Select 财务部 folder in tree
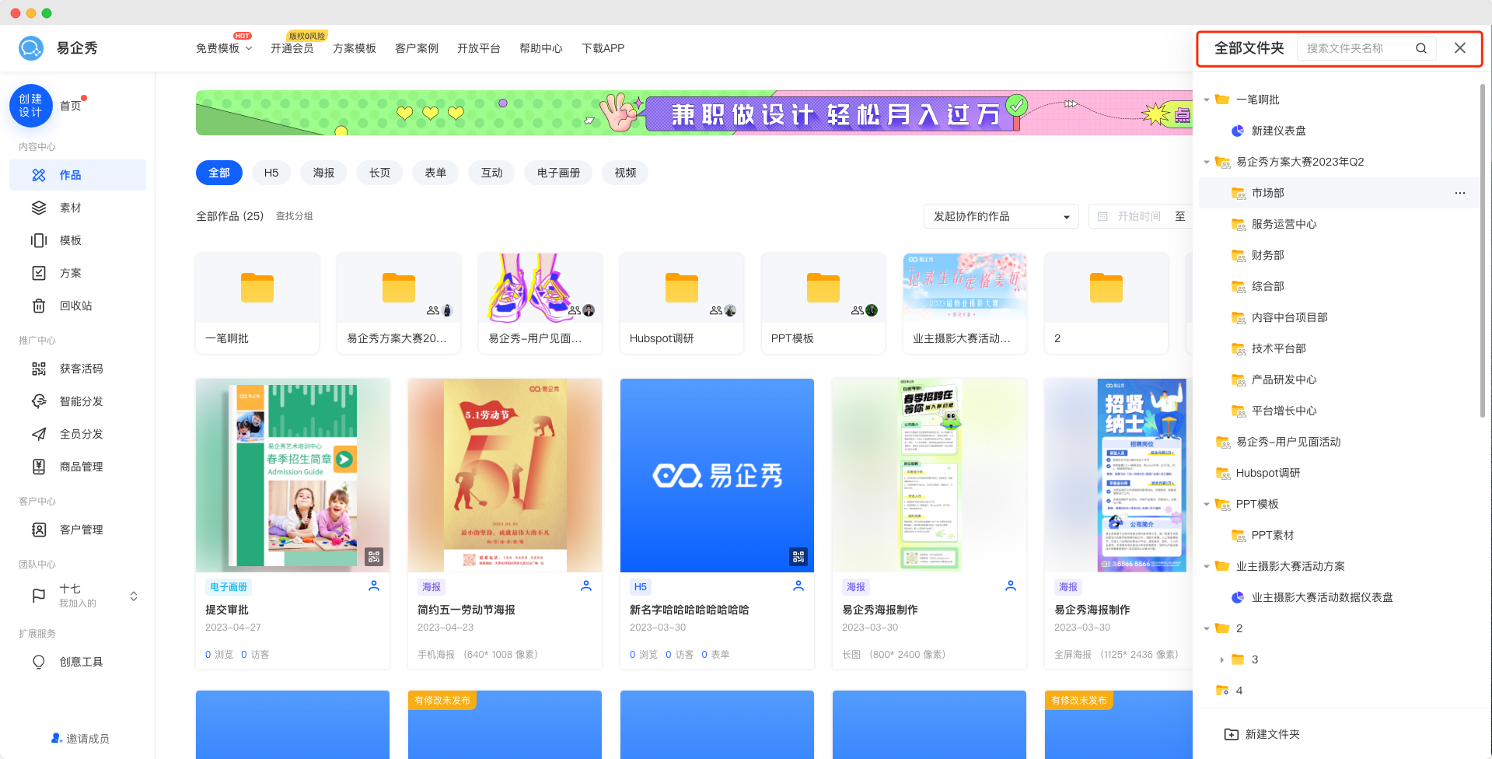This screenshot has height=759, width=1492. click(1267, 255)
